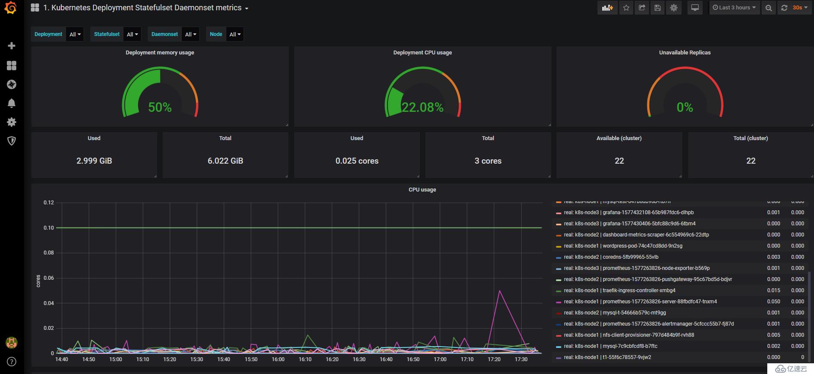Click the 22.08% CPU gauge
814x374 pixels.
click(423, 92)
